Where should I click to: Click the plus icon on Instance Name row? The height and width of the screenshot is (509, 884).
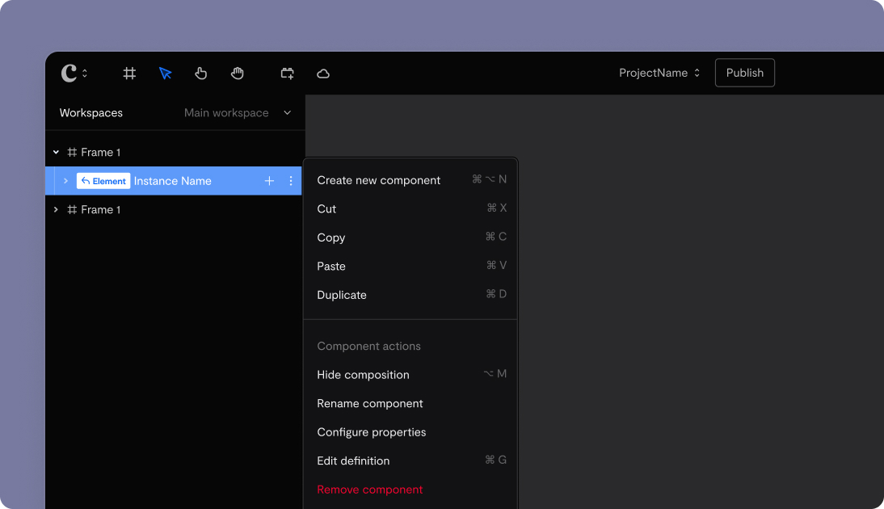pos(270,181)
